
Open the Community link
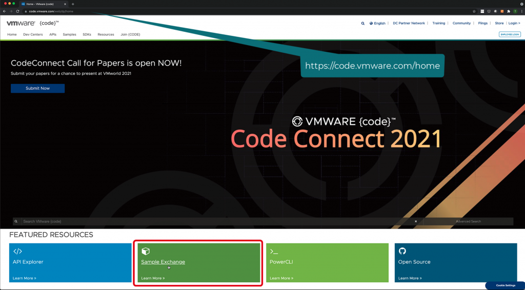[x=461, y=24]
